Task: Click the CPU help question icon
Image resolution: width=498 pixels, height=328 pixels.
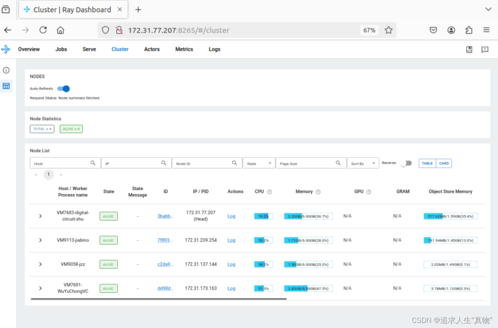Action: point(269,192)
